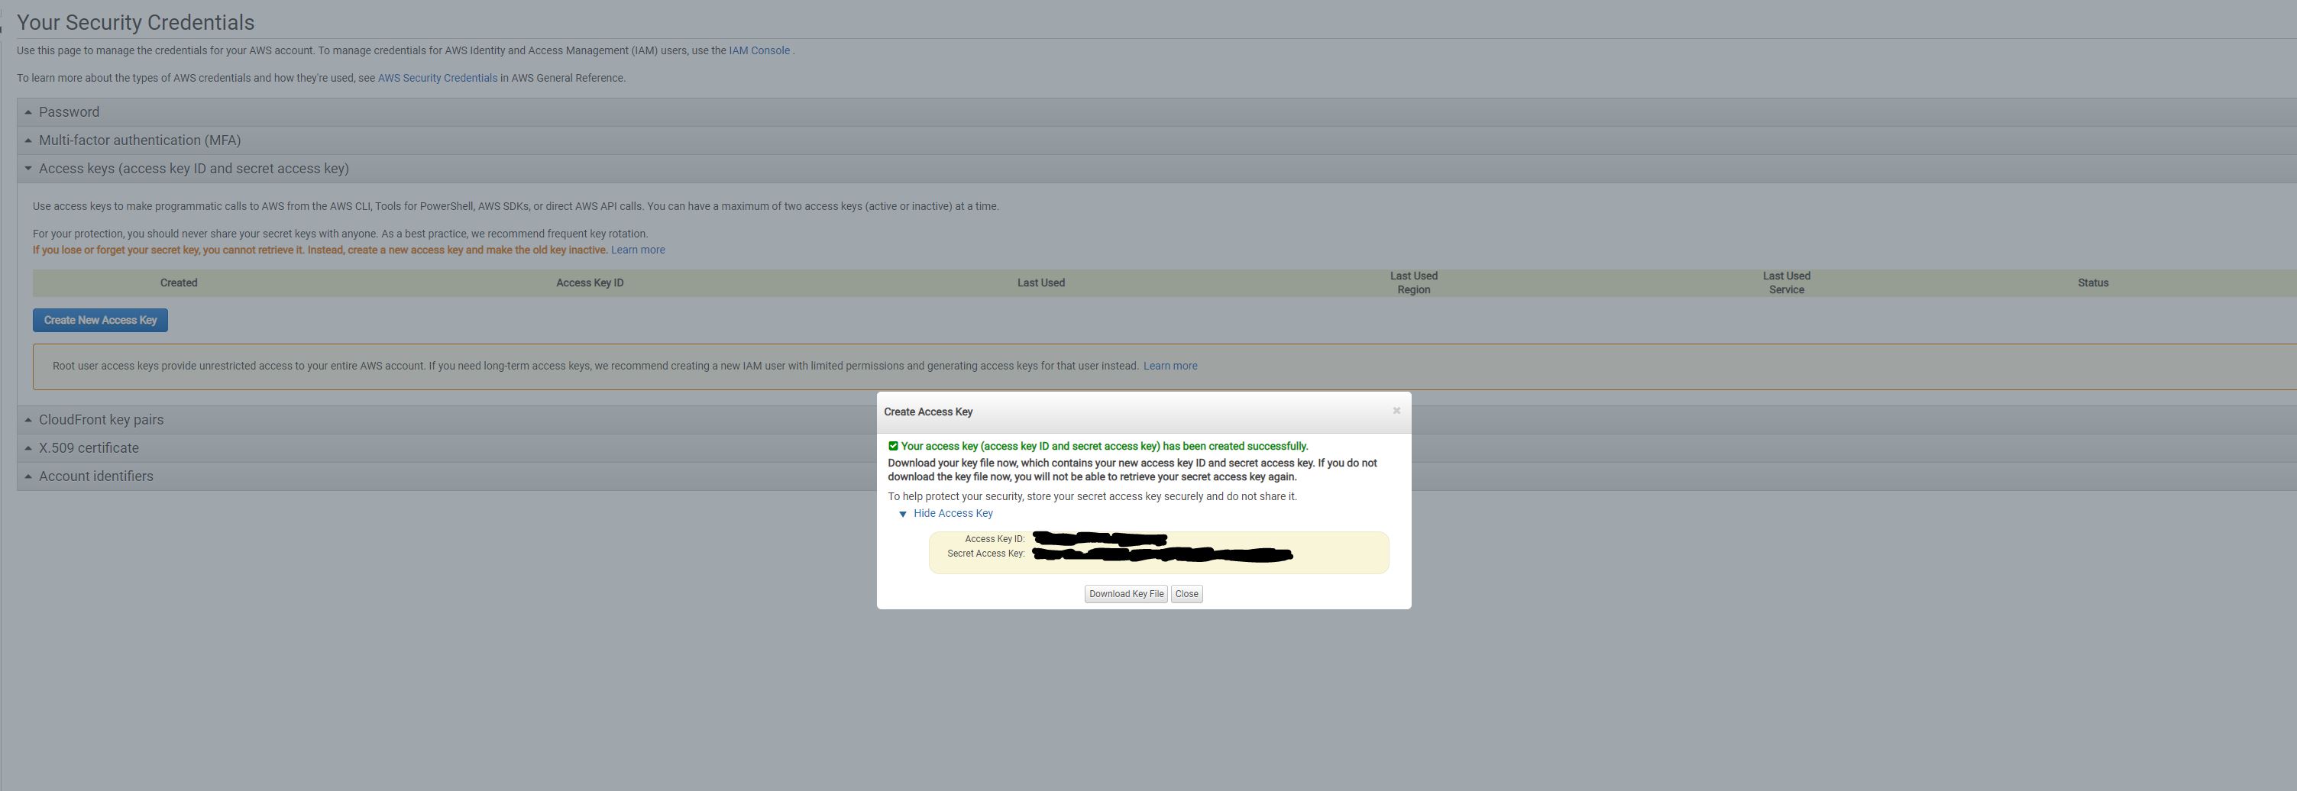Click the Close button in the dialog

(x=1186, y=594)
